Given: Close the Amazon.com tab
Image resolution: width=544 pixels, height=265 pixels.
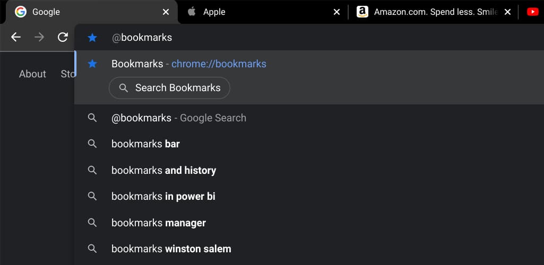Looking at the screenshot, I should 507,12.
